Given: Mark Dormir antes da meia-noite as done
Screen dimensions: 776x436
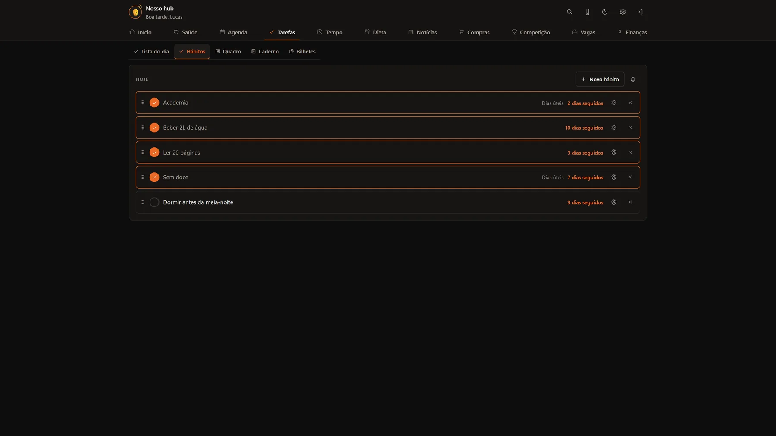Looking at the screenshot, I should tap(154, 202).
